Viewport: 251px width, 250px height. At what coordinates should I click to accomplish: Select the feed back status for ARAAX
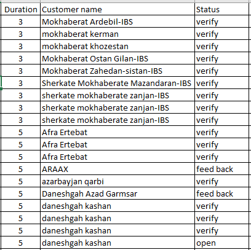point(221,169)
